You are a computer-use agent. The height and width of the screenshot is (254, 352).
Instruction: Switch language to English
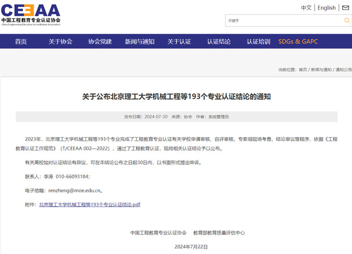pos(327,8)
